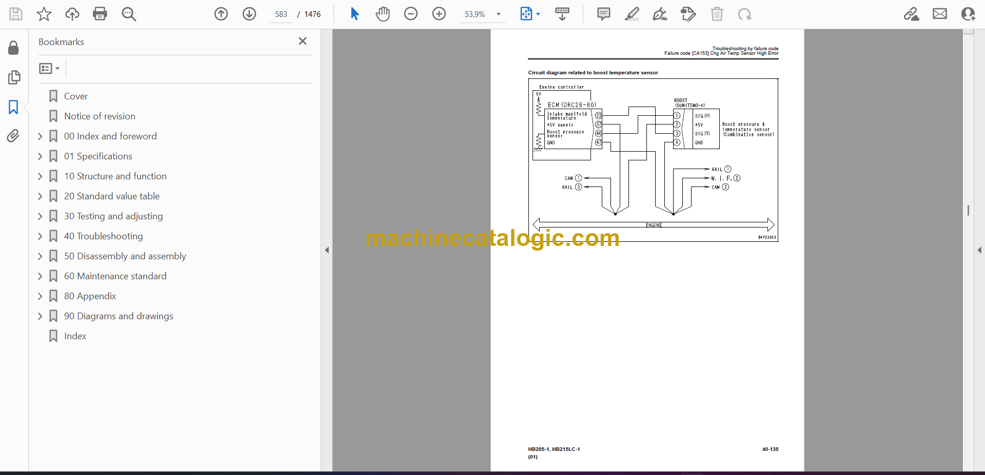Expand the 50 Disassembly and assembly bookmark
The image size is (985, 475).
click(x=40, y=256)
